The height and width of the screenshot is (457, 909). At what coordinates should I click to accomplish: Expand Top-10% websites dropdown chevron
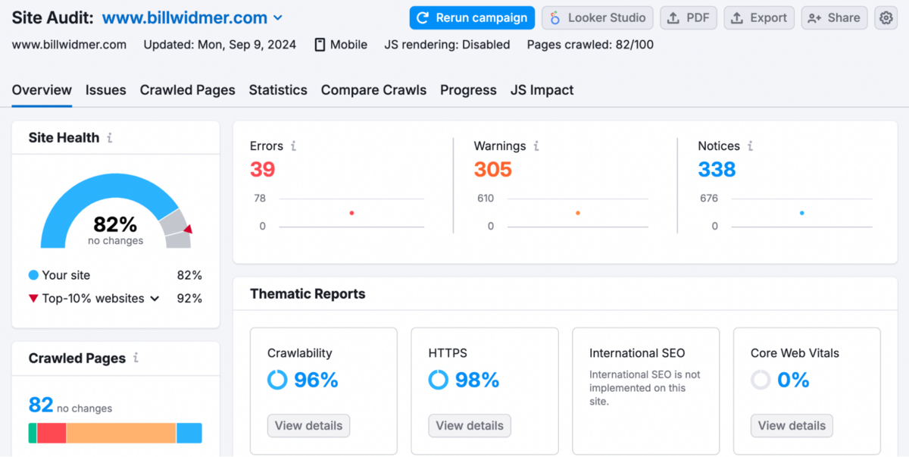click(x=155, y=299)
